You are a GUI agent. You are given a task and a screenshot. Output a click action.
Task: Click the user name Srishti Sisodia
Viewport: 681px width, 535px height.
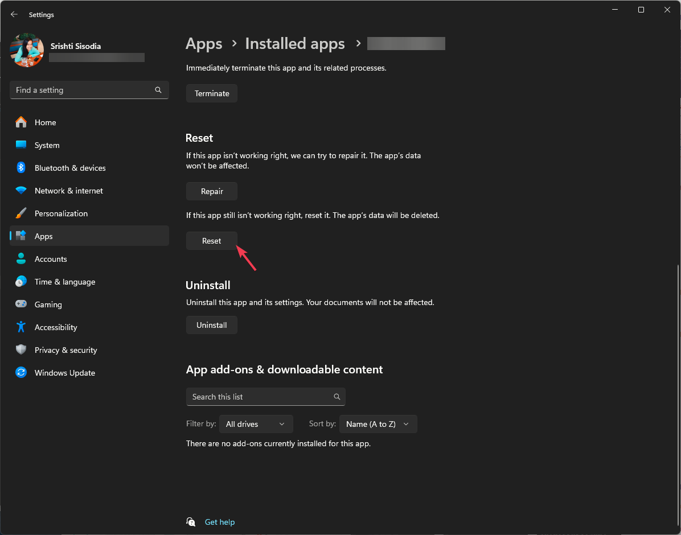(76, 46)
